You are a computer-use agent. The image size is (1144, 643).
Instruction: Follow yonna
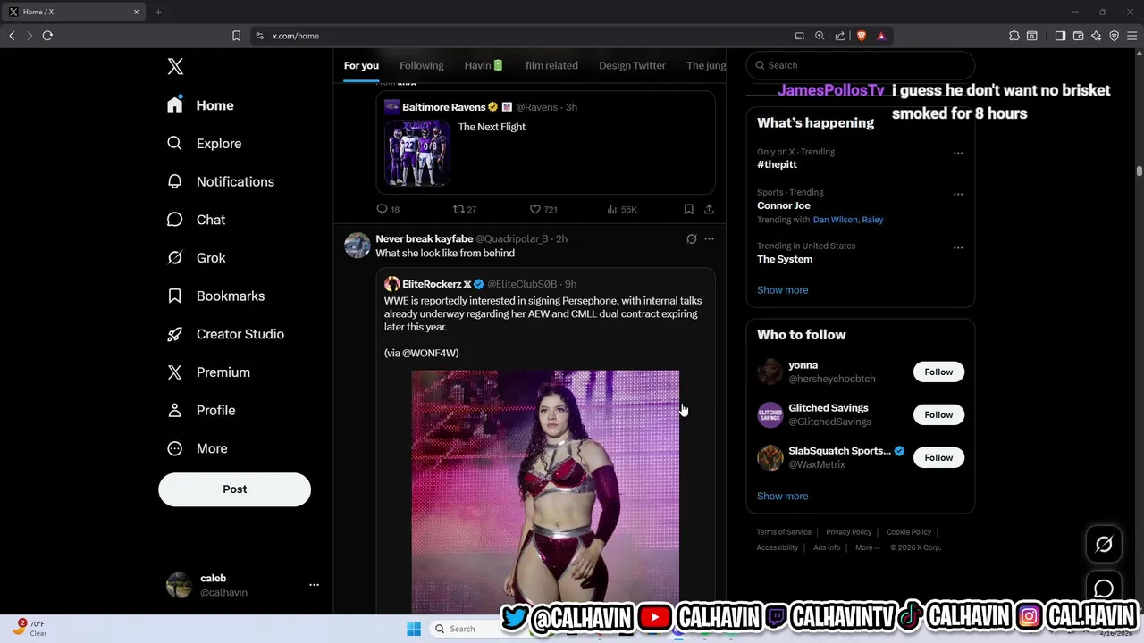tap(938, 372)
